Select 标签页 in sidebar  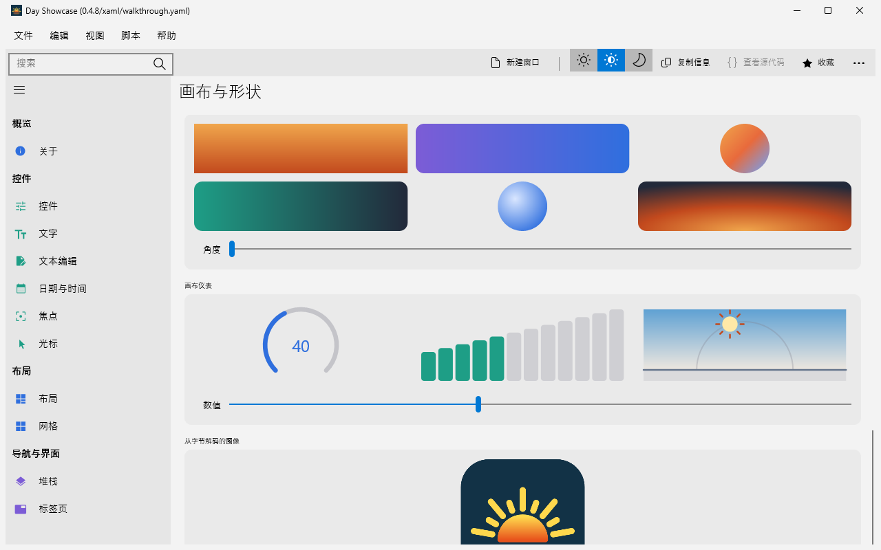point(53,509)
